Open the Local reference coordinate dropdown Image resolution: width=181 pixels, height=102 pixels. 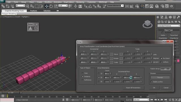coord(63,6)
